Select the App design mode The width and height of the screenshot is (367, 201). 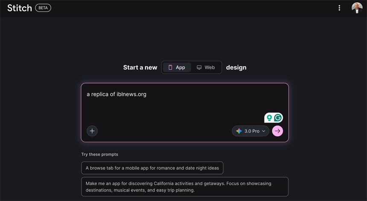click(x=177, y=67)
